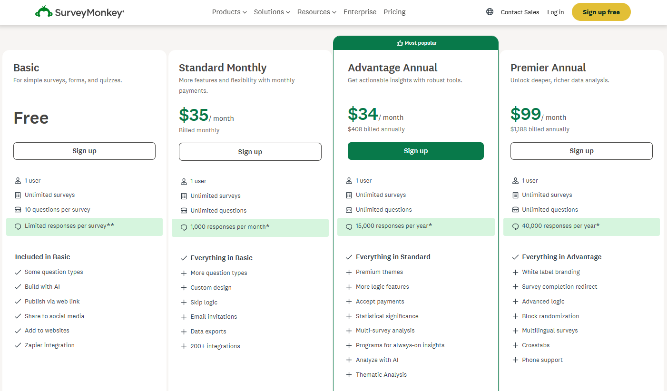The image size is (667, 391).
Task: Click the Email invitations feature
Action: [214, 317]
